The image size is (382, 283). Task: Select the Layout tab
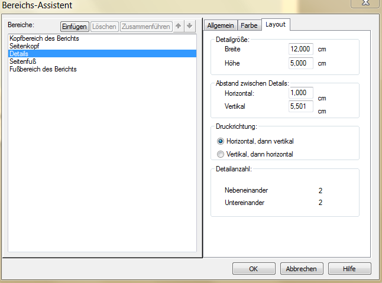pyautogui.click(x=275, y=24)
